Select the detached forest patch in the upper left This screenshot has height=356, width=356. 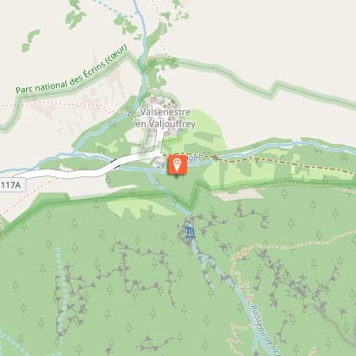click(30, 40)
